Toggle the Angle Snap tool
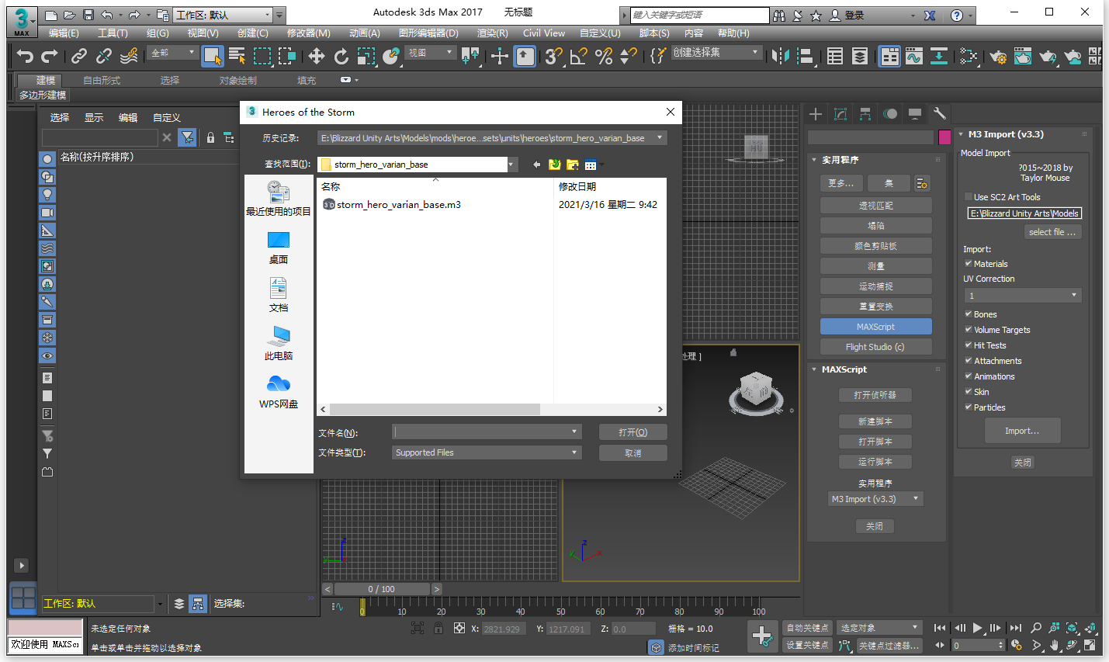The image size is (1109, 662). 578,56
